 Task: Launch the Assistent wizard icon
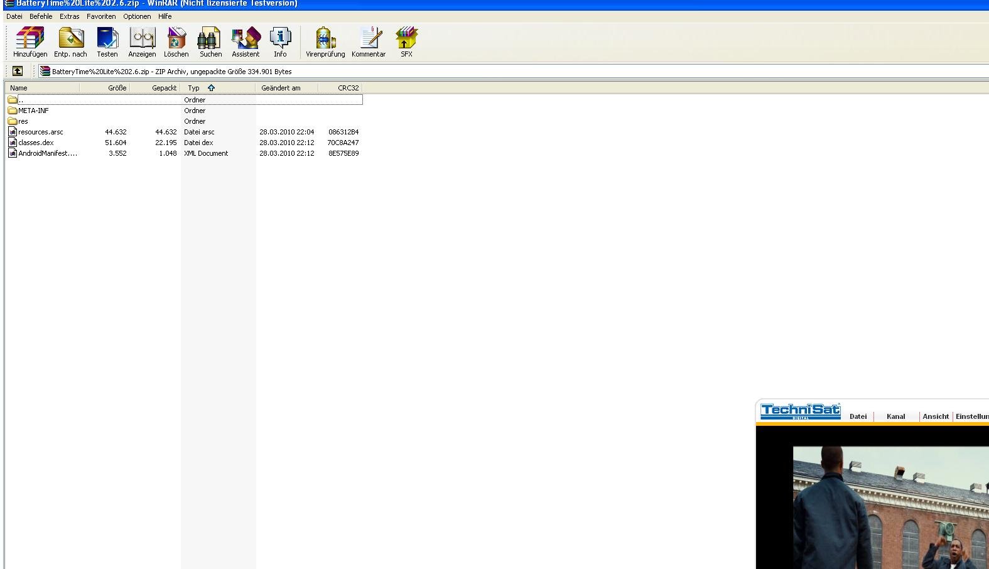click(246, 38)
